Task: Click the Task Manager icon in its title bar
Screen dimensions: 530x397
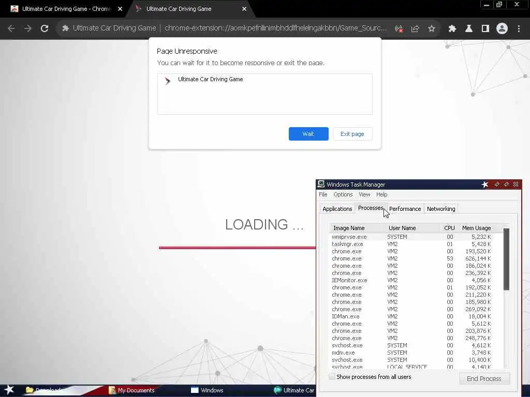Action: click(x=321, y=184)
